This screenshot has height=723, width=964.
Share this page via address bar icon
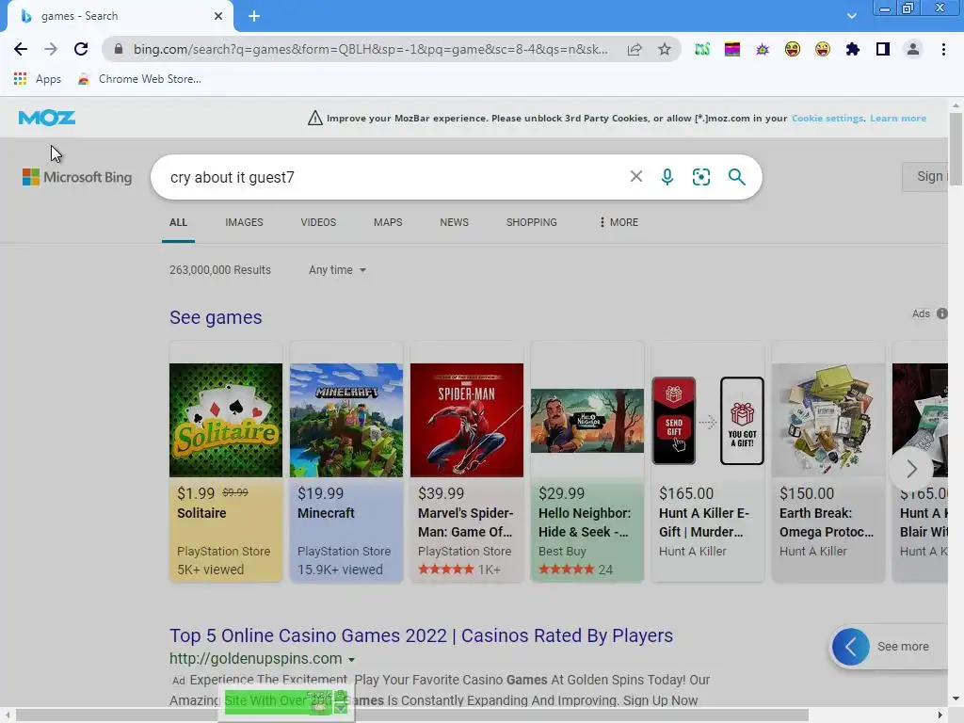[635, 49]
